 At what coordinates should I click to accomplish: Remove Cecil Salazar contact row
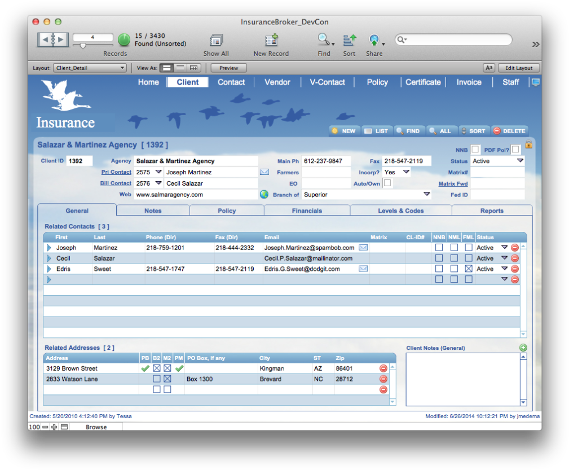point(514,258)
